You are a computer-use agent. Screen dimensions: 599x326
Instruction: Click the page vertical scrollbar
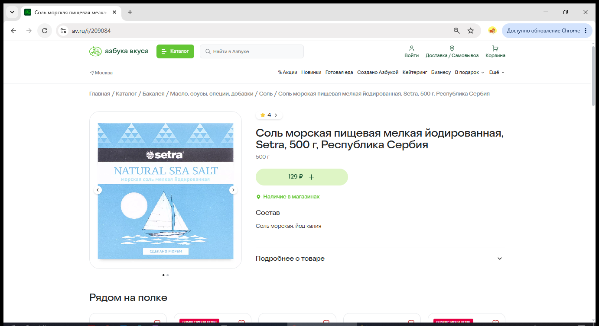pos(594,76)
